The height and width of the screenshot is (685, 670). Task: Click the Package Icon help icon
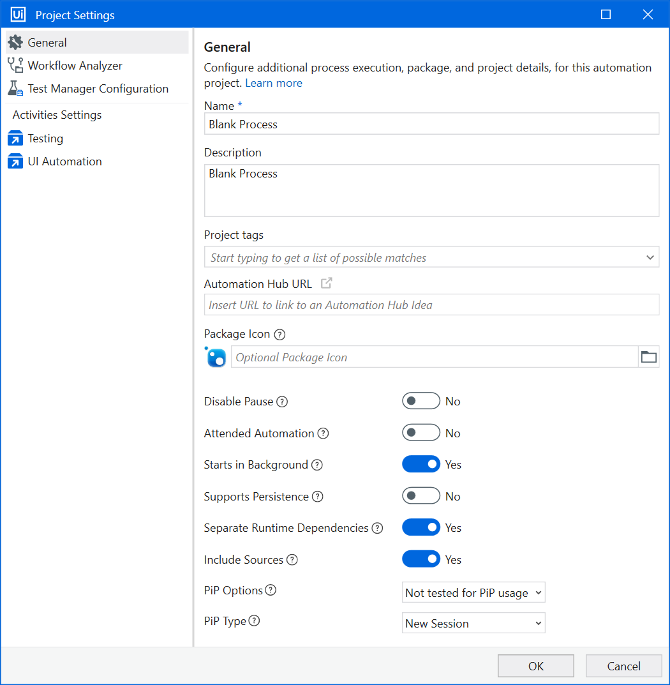click(x=279, y=334)
